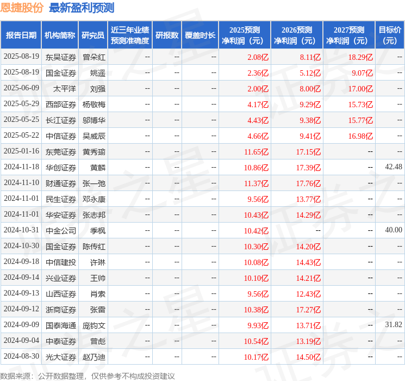This screenshot has width=405, height=381.
Task: Select the 2027预测净利润 column header
Action: [349, 35]
